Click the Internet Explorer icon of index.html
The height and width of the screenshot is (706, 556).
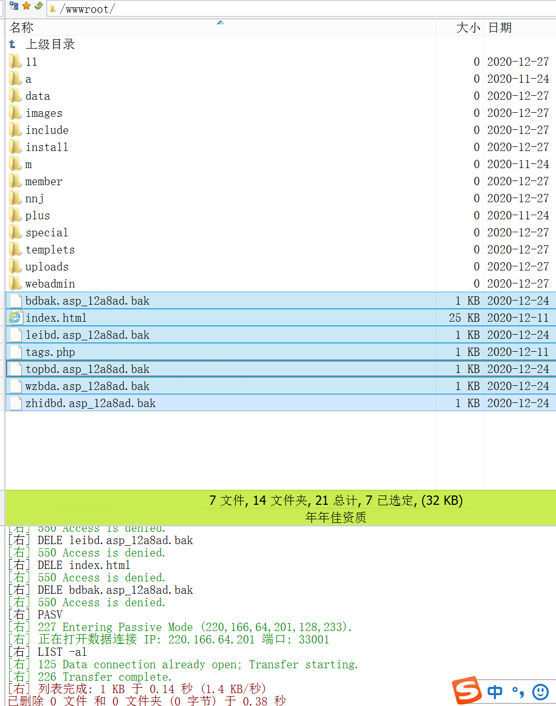[16, 318]
